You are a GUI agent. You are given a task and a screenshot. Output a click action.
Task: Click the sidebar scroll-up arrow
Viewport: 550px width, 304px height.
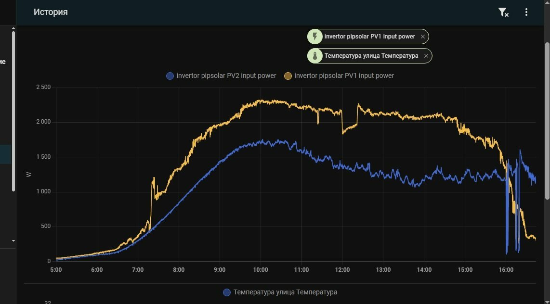click(13, 28)
